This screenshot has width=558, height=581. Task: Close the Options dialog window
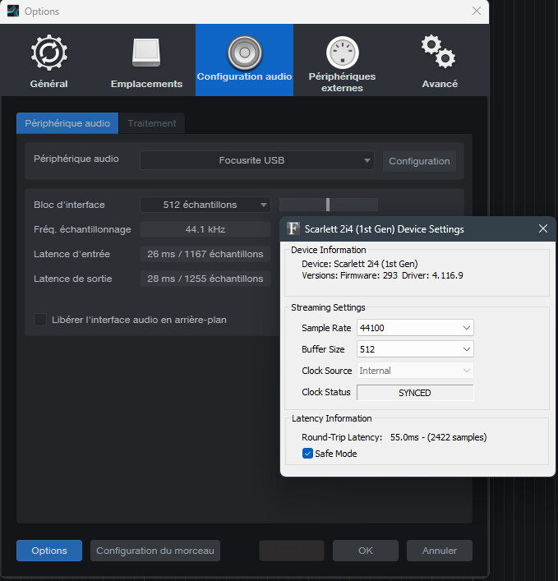477,12
